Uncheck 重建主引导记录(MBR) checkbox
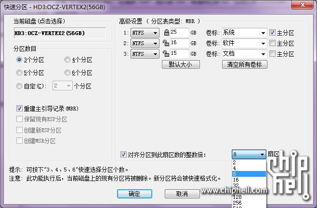The height and width of the screenshot is (208, 317). (19, 109)
